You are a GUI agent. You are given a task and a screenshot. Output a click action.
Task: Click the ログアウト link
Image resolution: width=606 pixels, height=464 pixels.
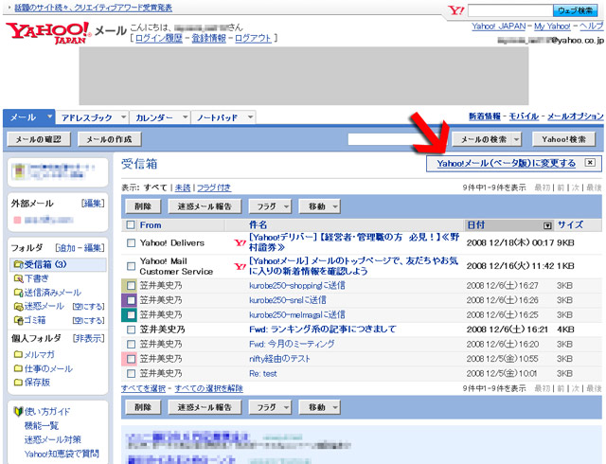coord(253,38)
